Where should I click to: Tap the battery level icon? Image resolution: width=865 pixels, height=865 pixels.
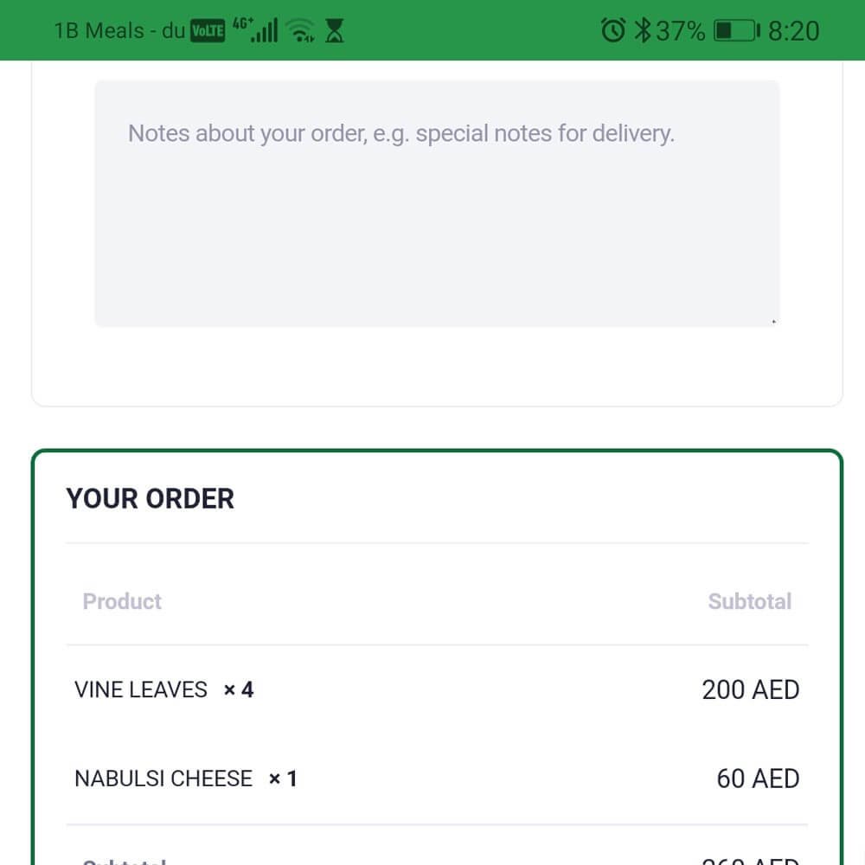pos(737,30)
